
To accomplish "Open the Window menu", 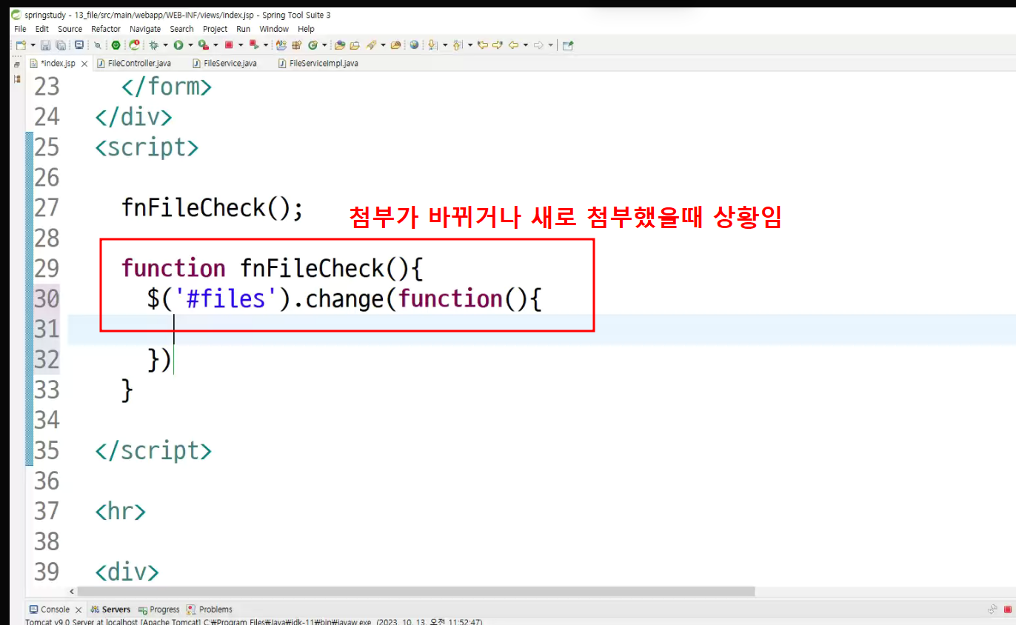I will [274, 29].
